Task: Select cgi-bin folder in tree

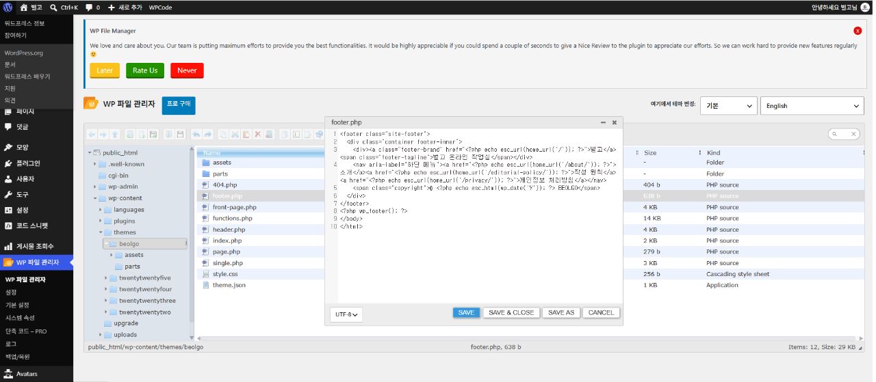Action: tap(118, 176)
